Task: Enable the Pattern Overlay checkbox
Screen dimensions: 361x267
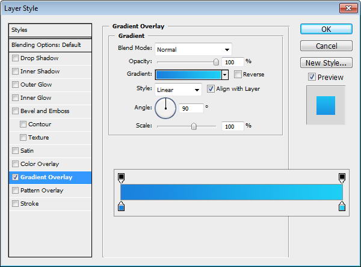Action: [x=15, y=191]
